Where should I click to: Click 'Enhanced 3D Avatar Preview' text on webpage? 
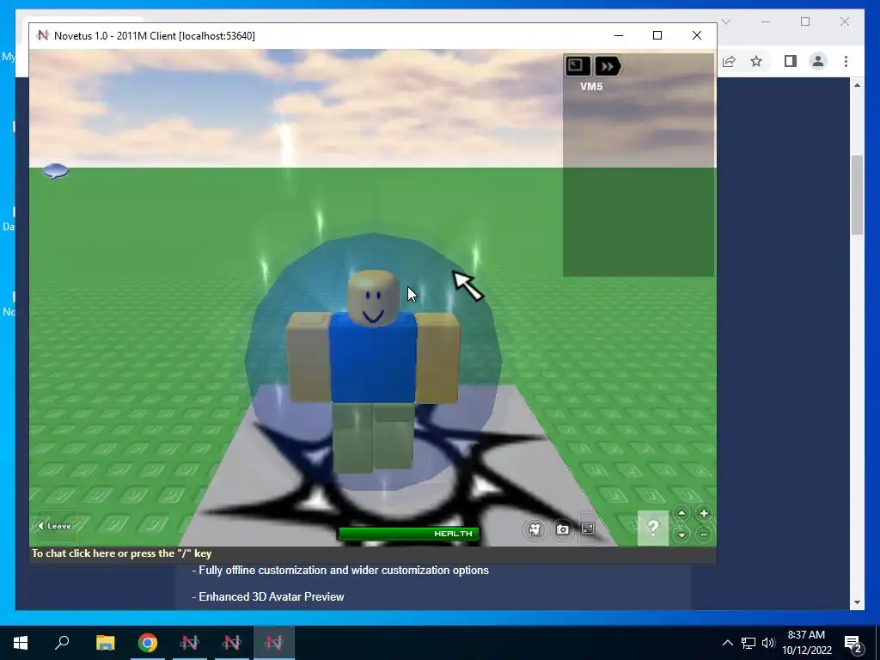271,597
